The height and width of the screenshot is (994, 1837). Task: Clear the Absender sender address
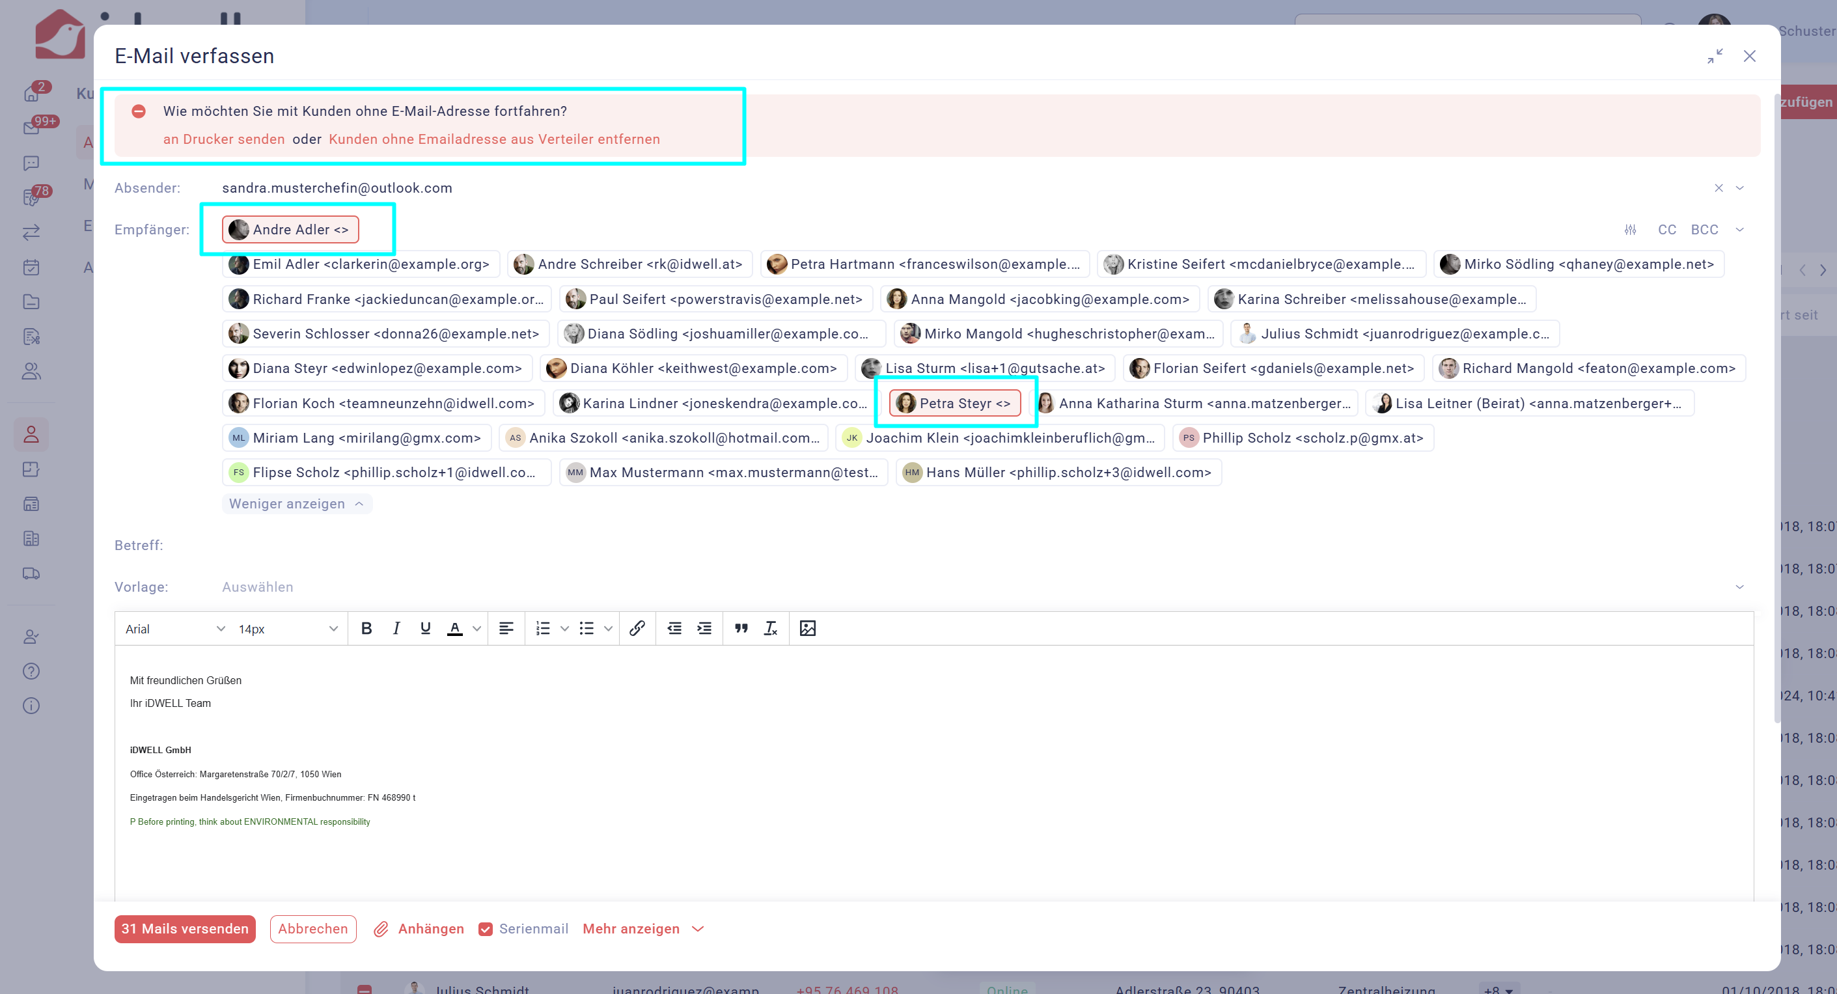pyautogui.click(x=1719, y=188)
